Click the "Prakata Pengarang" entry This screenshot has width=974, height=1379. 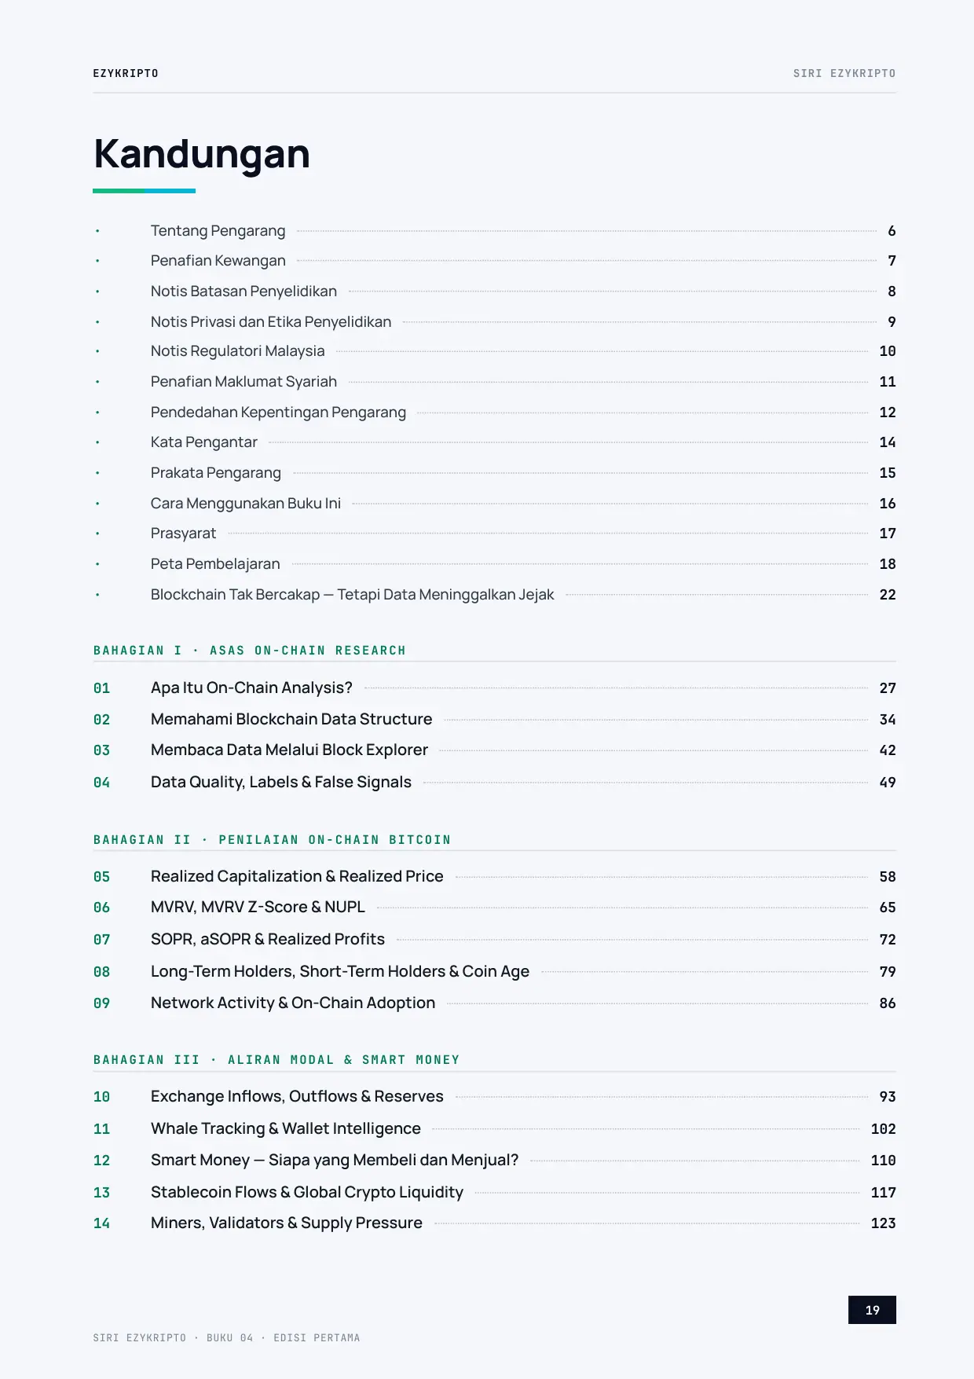(216, 473)
